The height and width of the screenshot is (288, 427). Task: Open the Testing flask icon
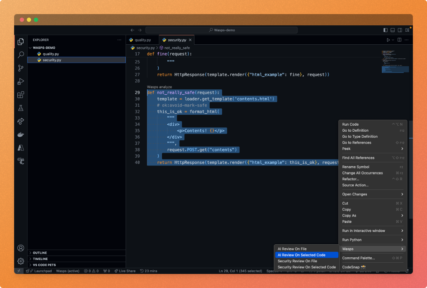coord(21,108)
